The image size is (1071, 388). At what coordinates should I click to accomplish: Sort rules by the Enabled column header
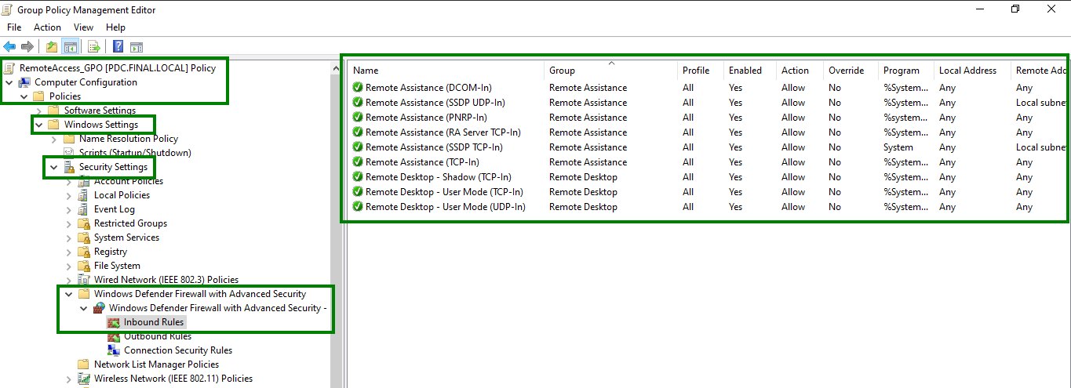click(749, 71)
